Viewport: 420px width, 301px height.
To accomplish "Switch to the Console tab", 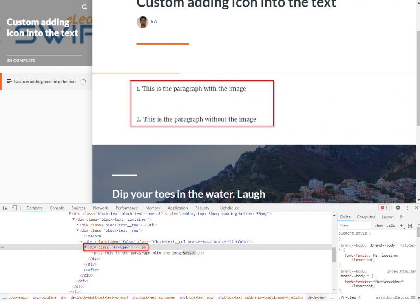I will (57, 208).
